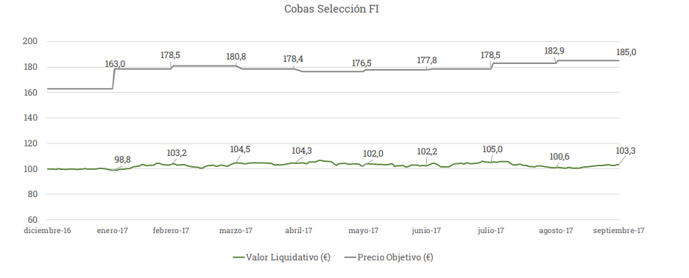Image resolution: width=689 pixels, height=278 pixels.
Task: Click the 176,5 data label
Action: [x=361, y=63]
